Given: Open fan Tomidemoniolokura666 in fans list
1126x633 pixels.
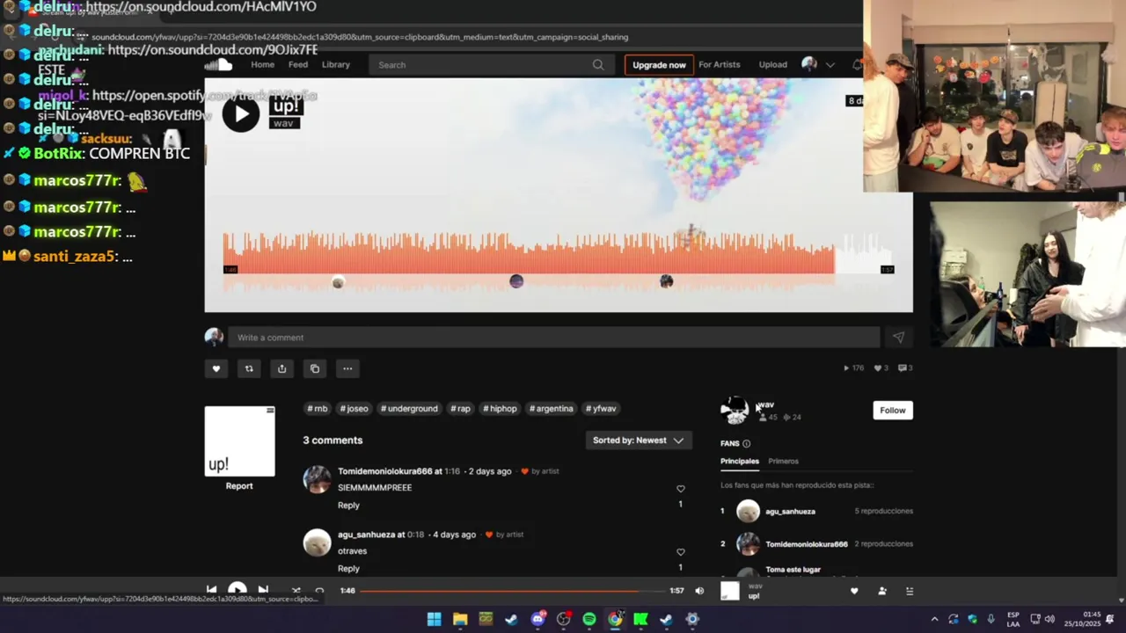Looking at the screenshot, I should tap(807, 544).
